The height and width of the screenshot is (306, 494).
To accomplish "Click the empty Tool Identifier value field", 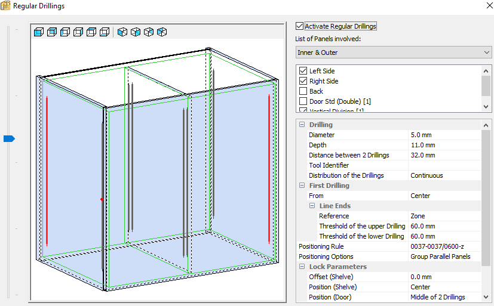I will [x=444, y=165].
